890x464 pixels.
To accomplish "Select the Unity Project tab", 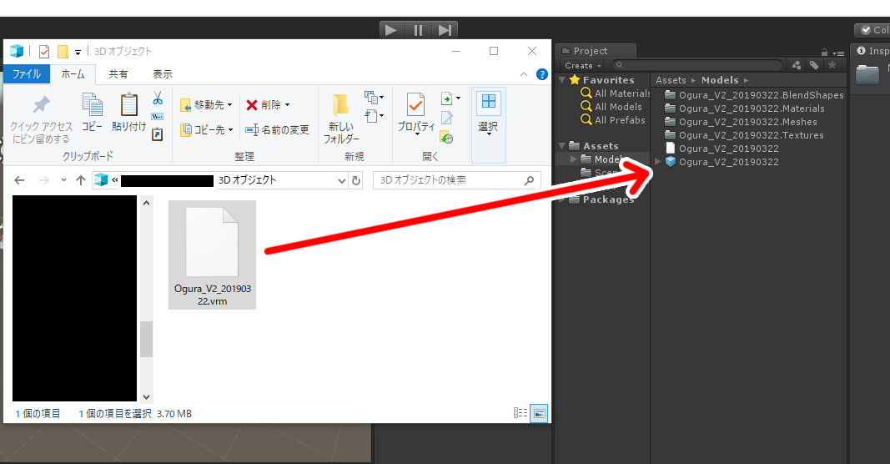I will coord(595,51).
